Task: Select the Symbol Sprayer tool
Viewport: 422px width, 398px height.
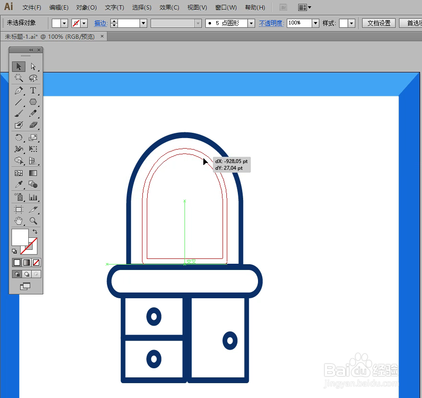Action: [x=19, y=197]
